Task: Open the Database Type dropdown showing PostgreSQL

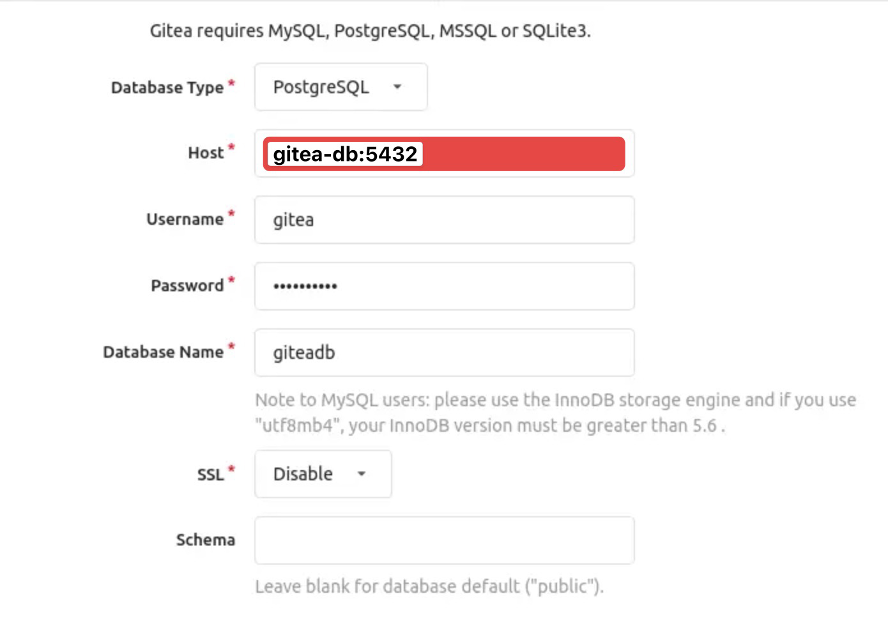Action: 340,87
